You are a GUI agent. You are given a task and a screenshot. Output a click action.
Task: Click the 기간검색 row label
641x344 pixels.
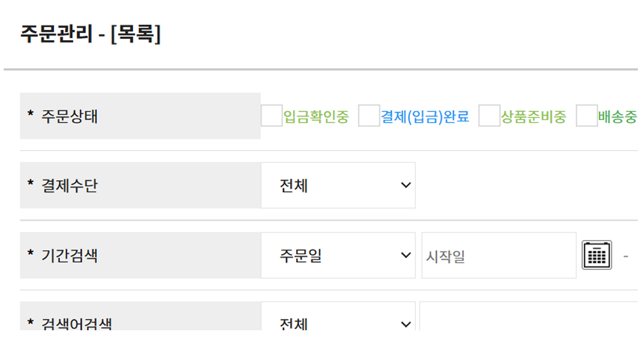point(69,255)
